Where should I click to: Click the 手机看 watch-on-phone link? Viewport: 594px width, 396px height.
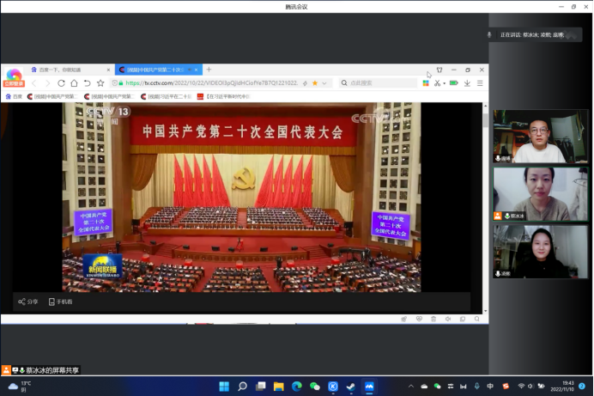61,302
